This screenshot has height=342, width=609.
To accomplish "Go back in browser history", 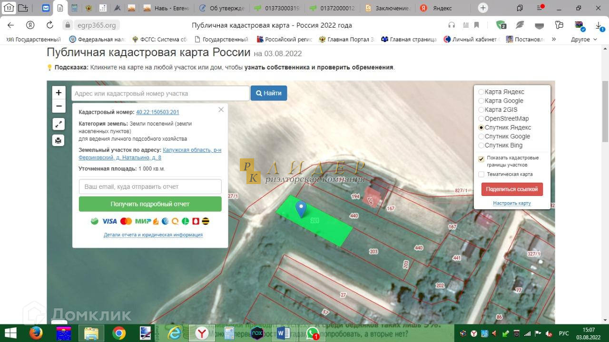I will (x=11, y=25).
